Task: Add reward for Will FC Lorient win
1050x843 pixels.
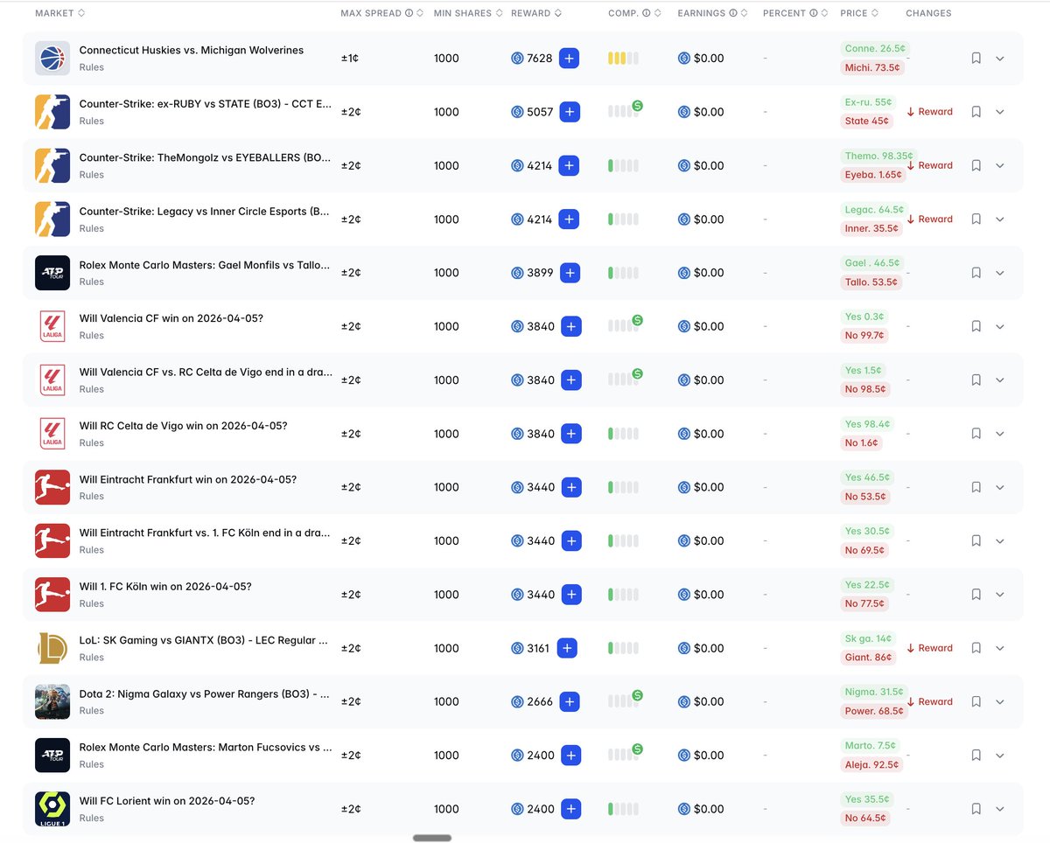Action: tap(570, 809)
